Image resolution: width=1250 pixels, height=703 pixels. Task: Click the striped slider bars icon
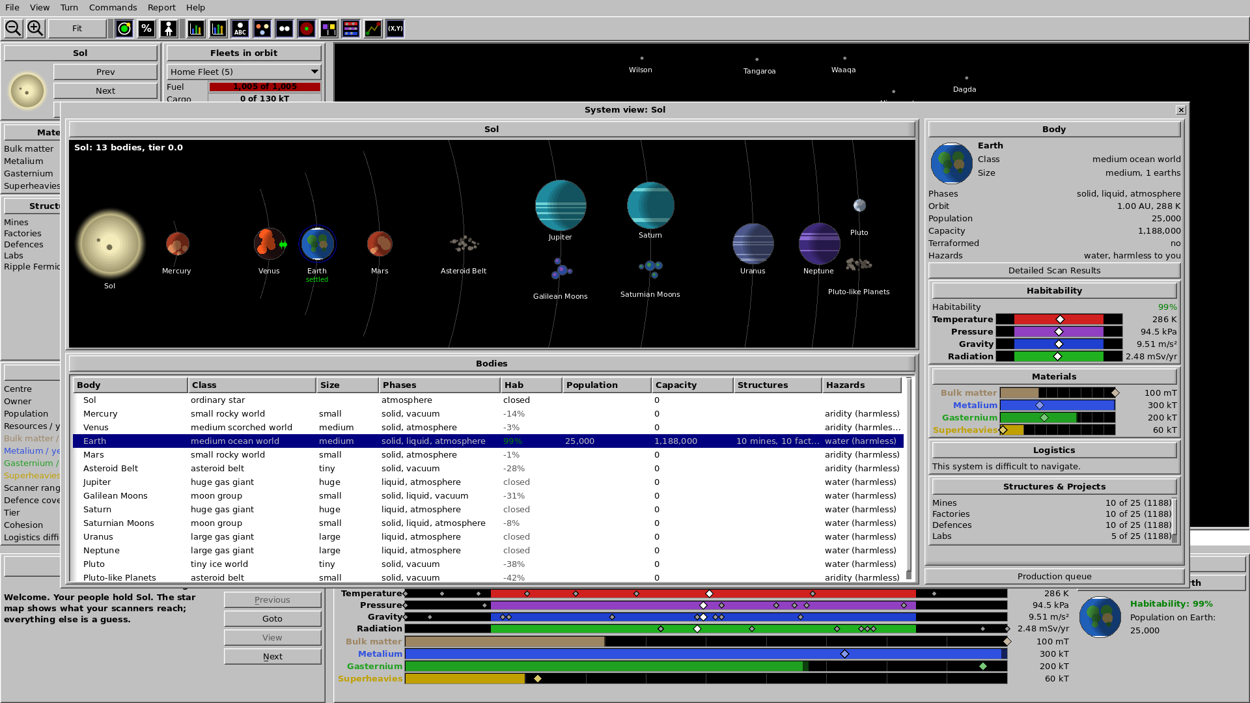(351, 29)
